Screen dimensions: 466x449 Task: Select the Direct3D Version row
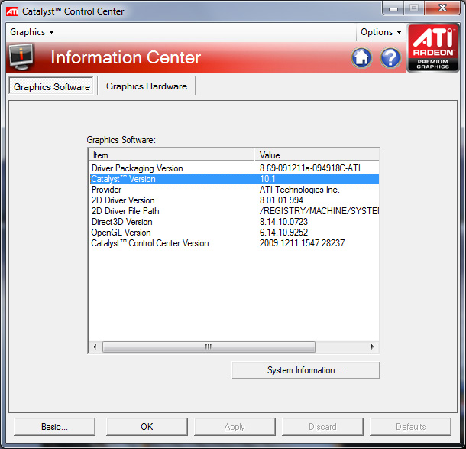[235, 222]
